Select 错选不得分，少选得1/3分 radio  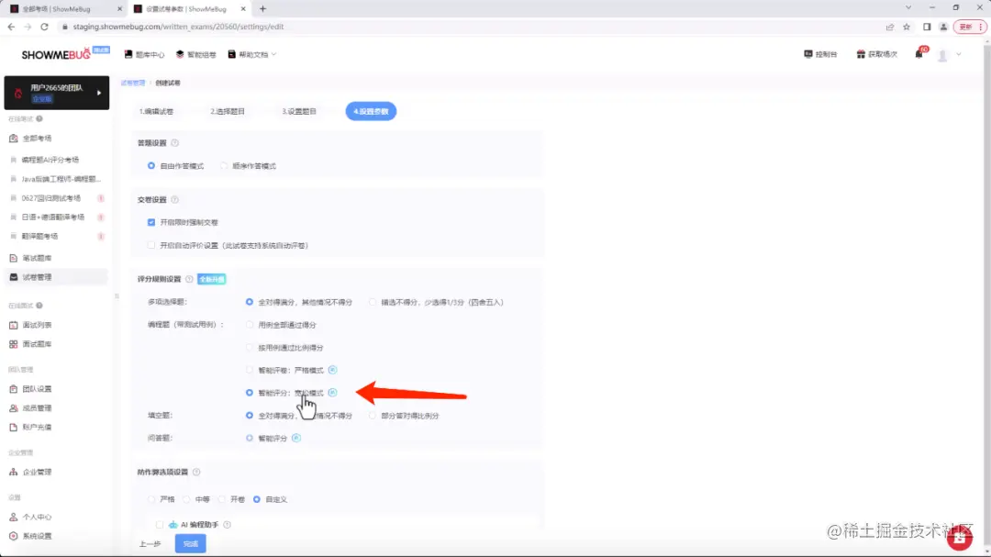pos(373,302)
